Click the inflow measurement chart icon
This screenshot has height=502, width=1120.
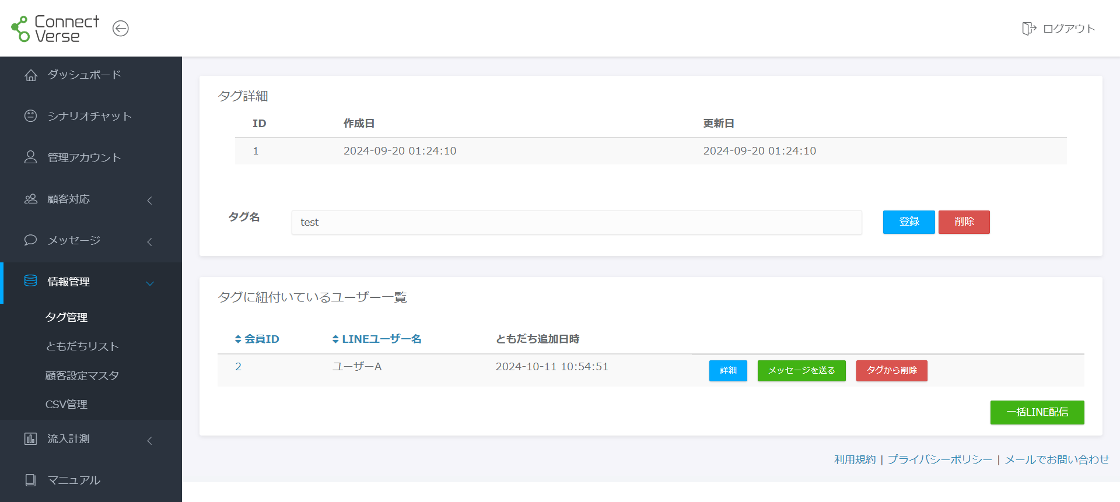(x=31, y=438)
